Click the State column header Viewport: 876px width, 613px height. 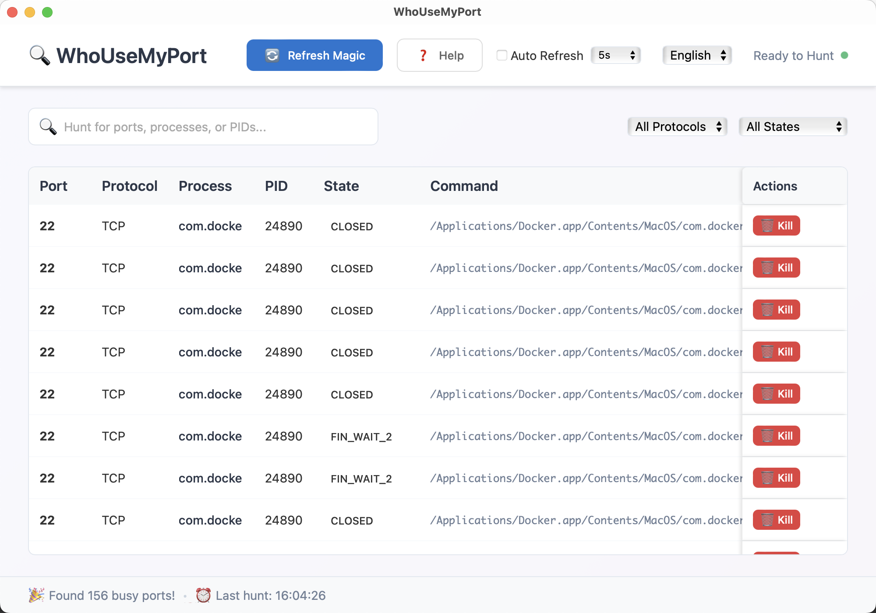point(341,186)
